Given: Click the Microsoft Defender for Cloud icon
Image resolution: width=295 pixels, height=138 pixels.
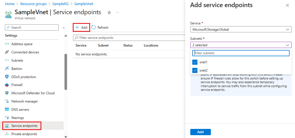Looking at the screenshot, I should (x=7, y=93).
